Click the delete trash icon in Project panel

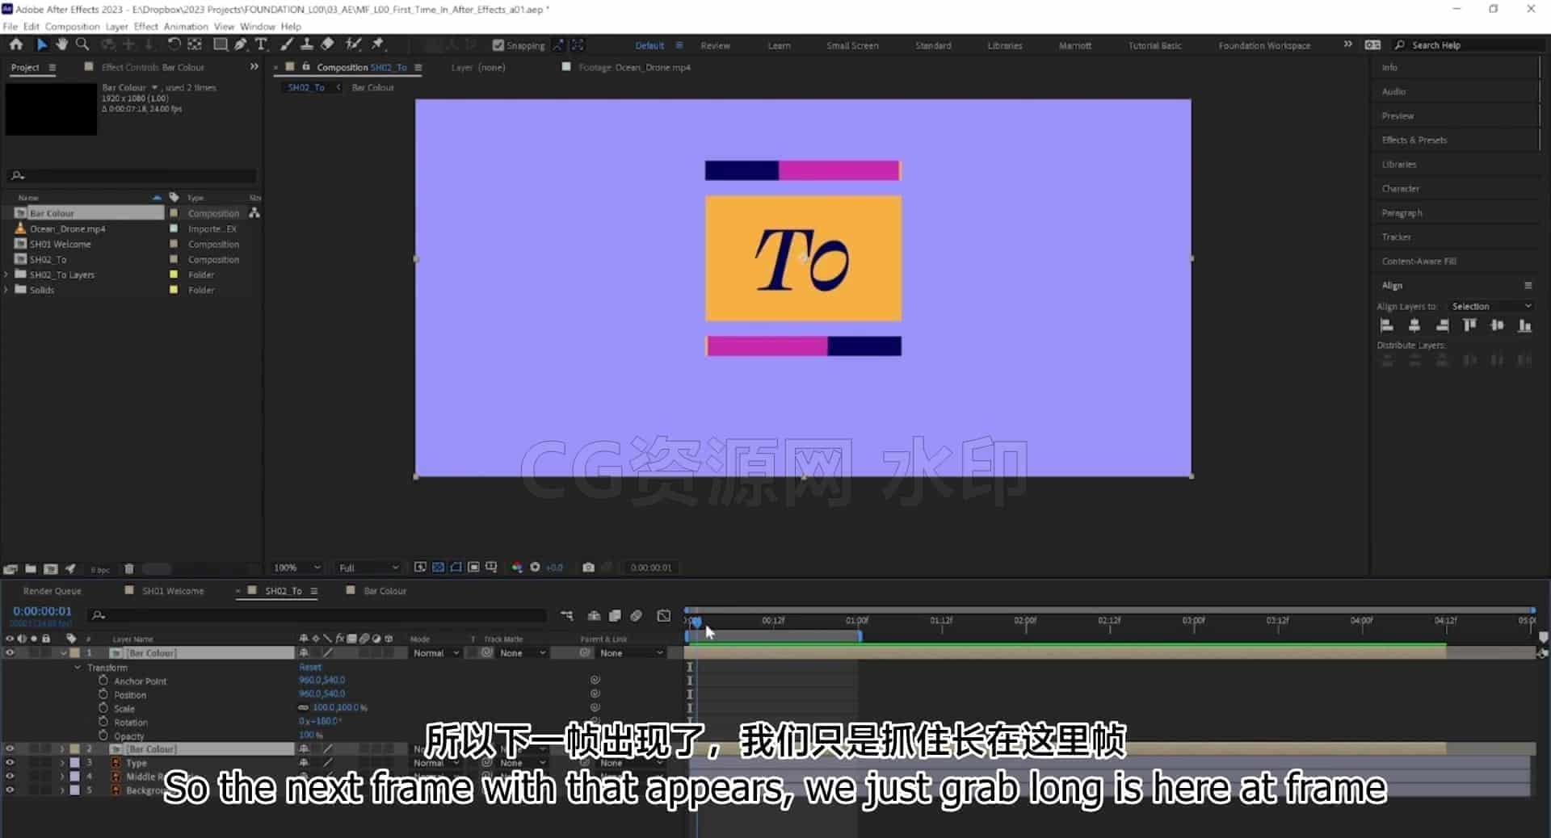point(129,568)
